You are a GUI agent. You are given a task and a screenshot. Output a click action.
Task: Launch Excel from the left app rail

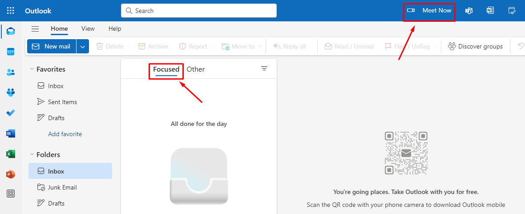[11, 154]
